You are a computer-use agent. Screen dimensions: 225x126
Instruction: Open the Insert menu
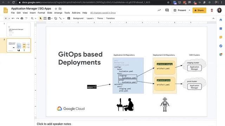click(33, 13)
